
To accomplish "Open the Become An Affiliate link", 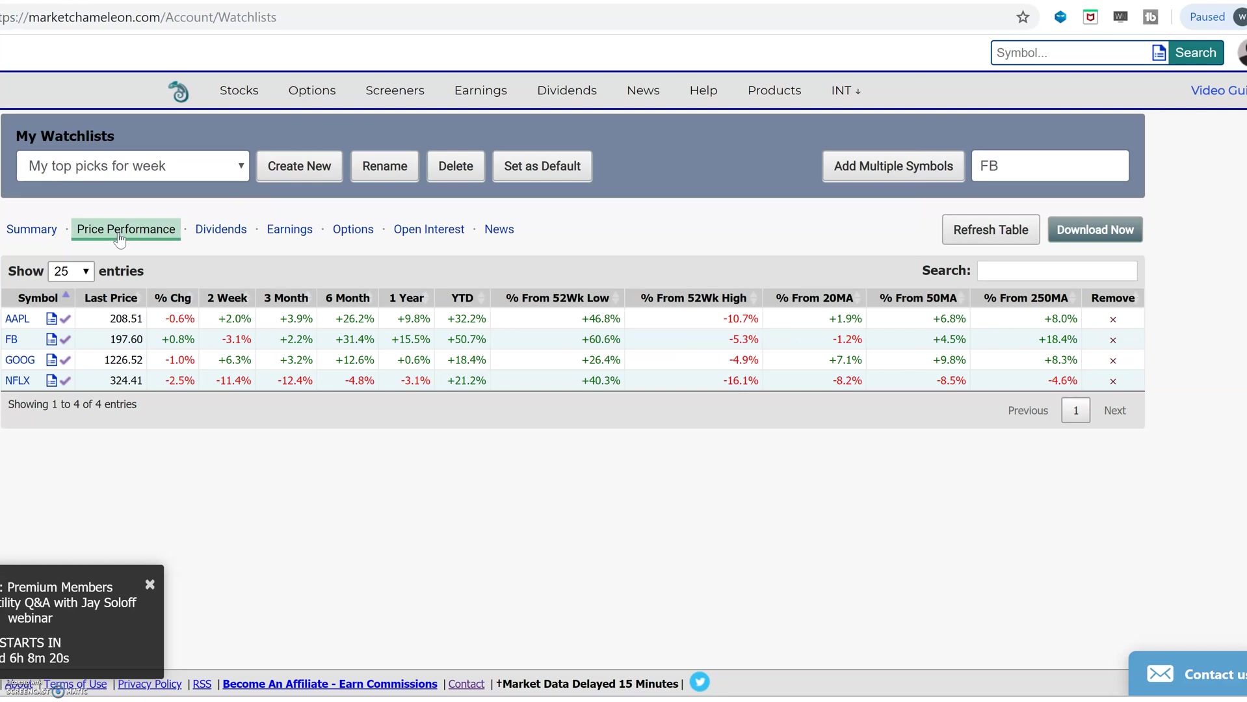I will [x=330, y=684].
